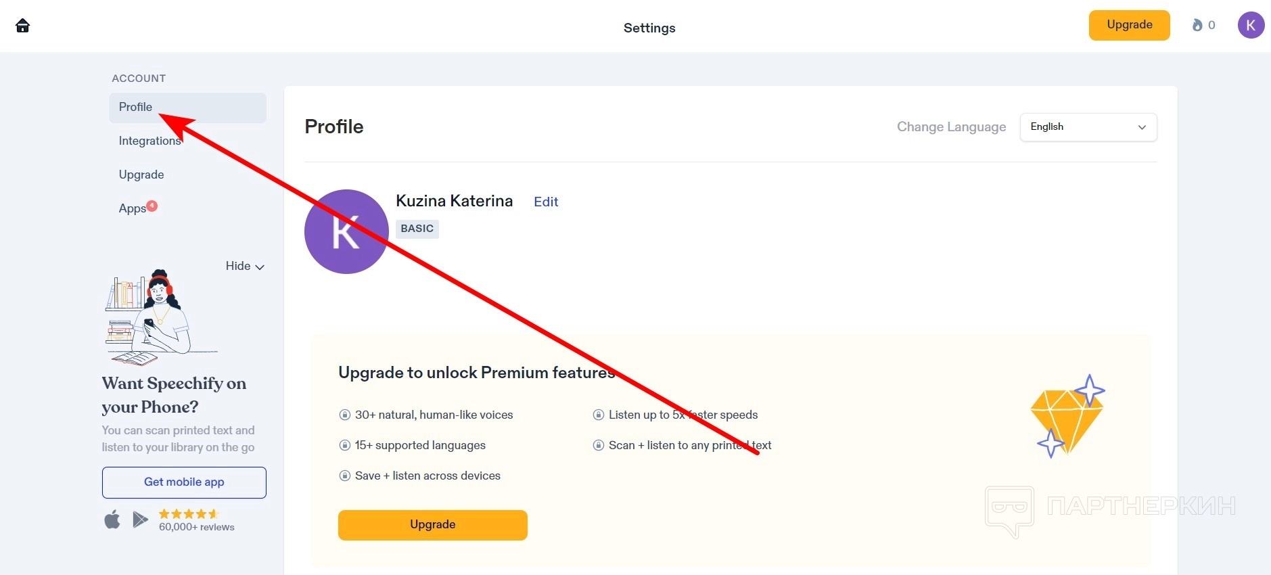Click the Apple App Store icon

point(112,520)
